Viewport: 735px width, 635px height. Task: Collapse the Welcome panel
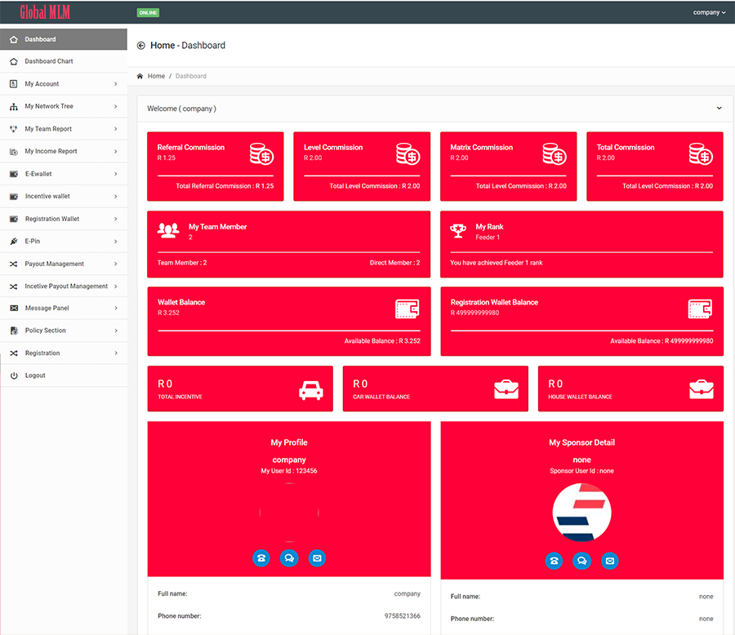[719, 108]
